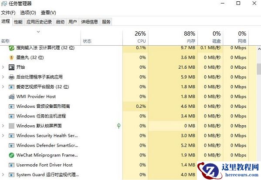This screenshot has width=261, height=180.
Task: Click the 0.2% CPU value for Windows 音频设备图形隔离
Action: click(x=141, y=107)
